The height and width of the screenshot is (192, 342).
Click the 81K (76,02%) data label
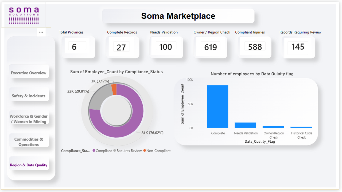(152, 133)
